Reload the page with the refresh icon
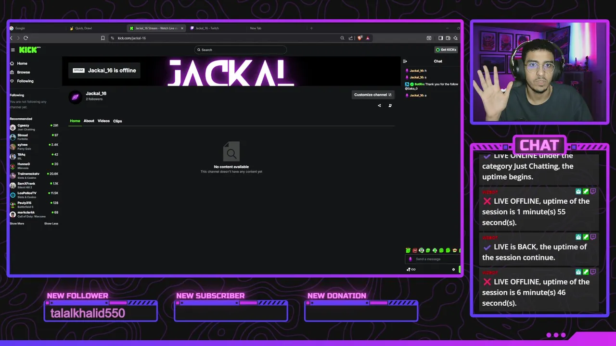The height and width of the screenshot is (346, 616). point(26,38)
